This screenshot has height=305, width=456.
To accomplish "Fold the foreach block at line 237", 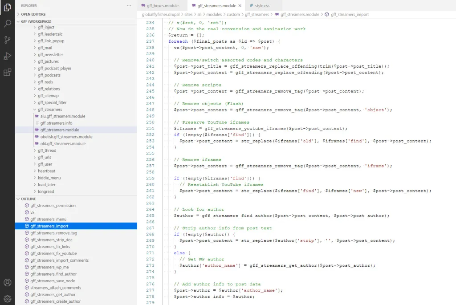I will pos(165,41).
